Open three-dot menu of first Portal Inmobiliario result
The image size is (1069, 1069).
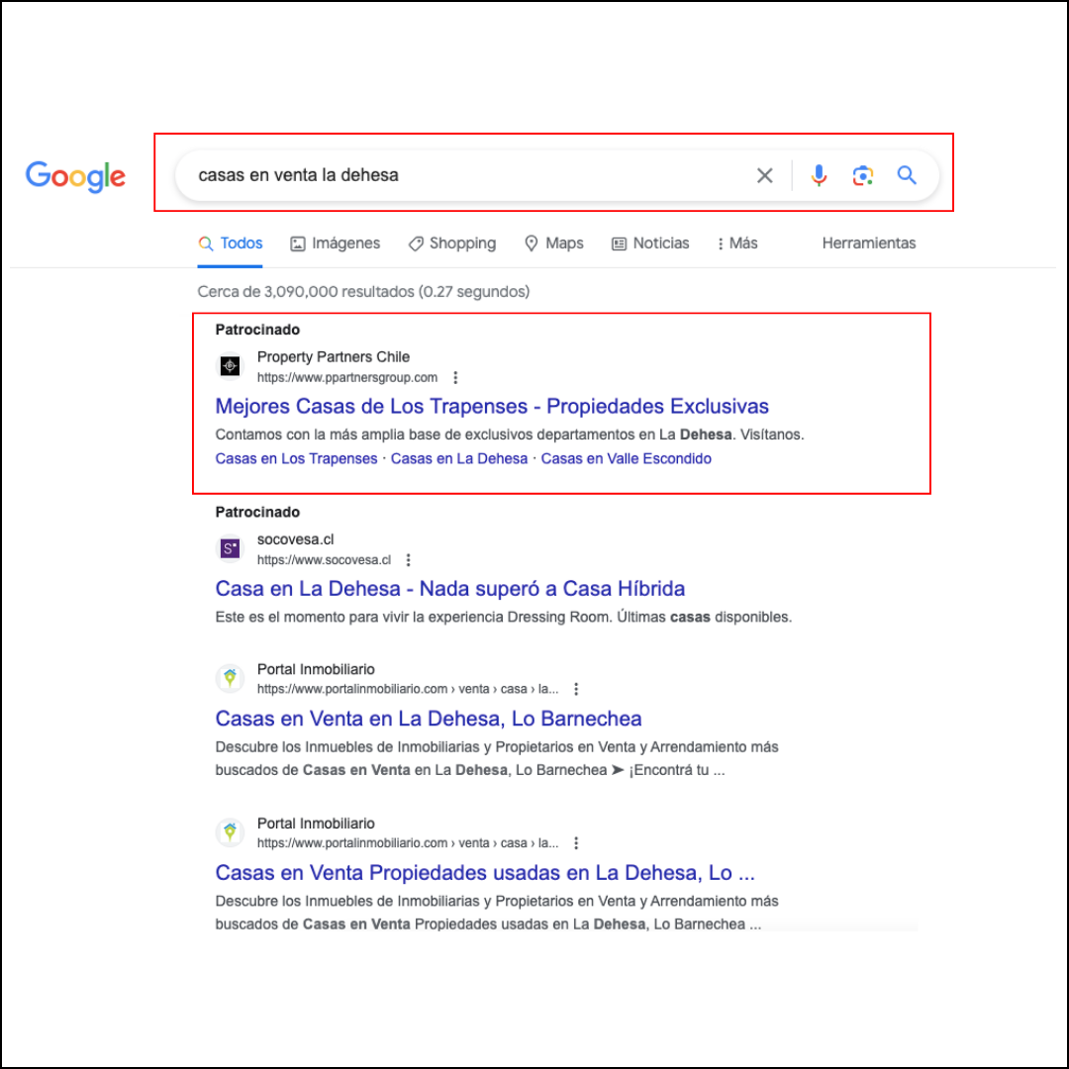click(576, 690)
